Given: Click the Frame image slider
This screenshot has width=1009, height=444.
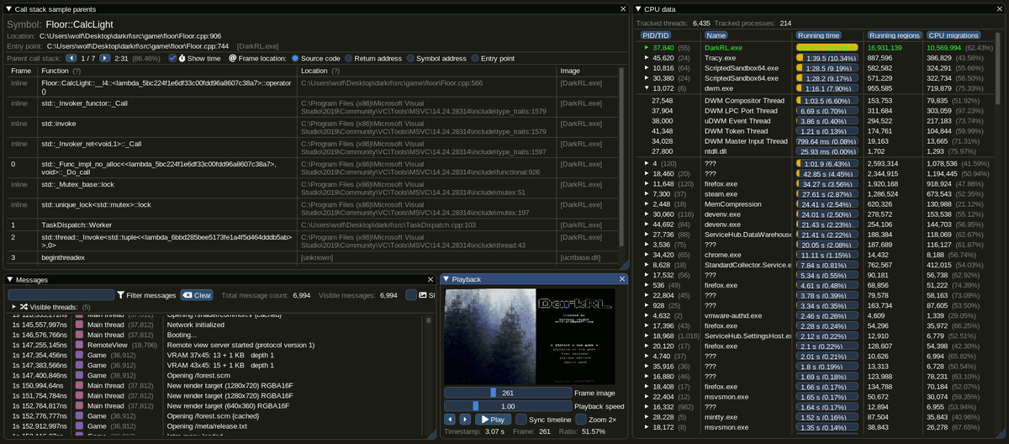Looking at the screenshot, I should pyautogui.click(x=507, y=393).
